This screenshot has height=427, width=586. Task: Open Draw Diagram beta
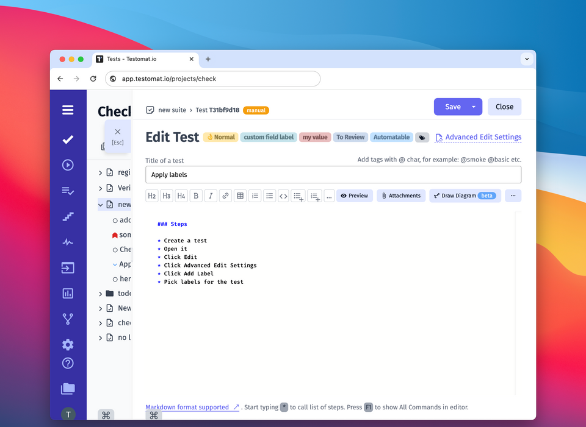[465, 196]
